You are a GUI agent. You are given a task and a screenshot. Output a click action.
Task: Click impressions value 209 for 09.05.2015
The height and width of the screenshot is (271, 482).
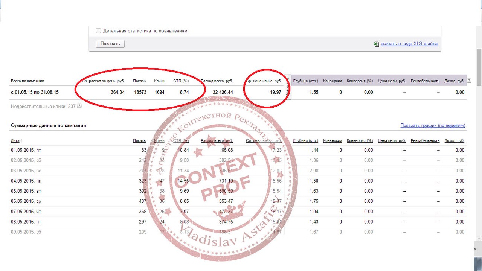(143, 232)
